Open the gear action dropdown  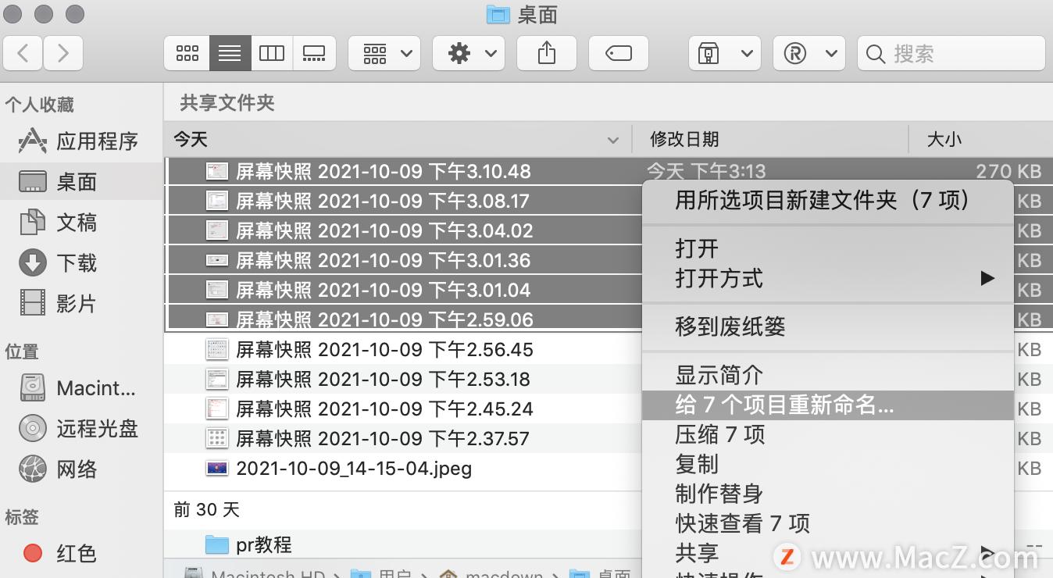pos(468,53)
